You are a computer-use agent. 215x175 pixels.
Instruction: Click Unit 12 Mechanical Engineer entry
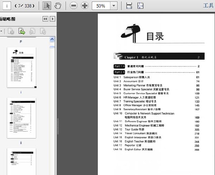157,125
